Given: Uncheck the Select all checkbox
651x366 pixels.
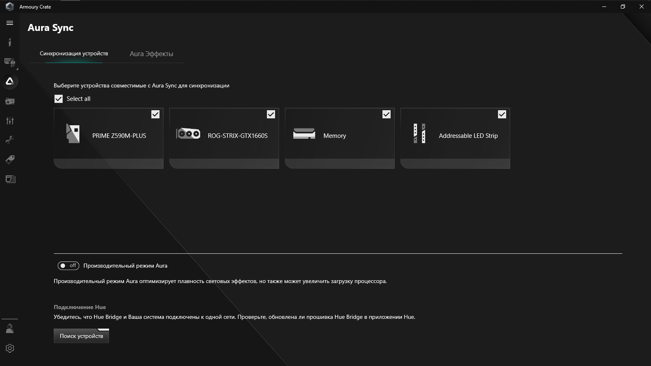Looking at the screenshot, I should (x=59, y=99).
